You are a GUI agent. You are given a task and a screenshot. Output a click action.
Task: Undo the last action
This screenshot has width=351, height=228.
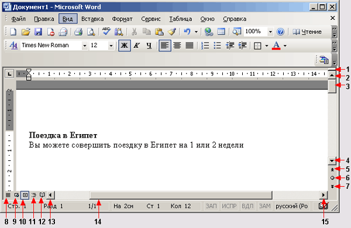tap(187, 32)
